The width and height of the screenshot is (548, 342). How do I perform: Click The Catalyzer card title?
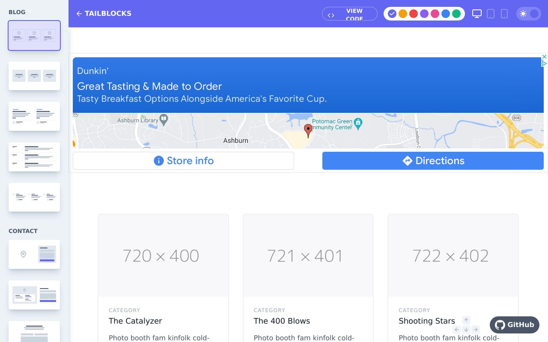(135, 321)
